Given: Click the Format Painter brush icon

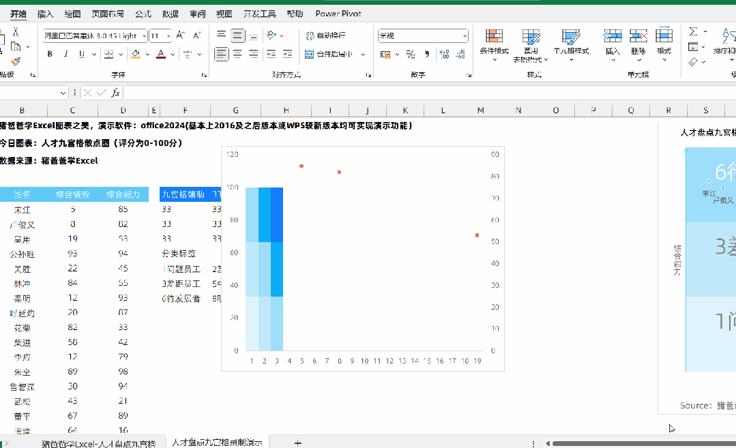Looking at the screenshot, I should coord(16,61).
